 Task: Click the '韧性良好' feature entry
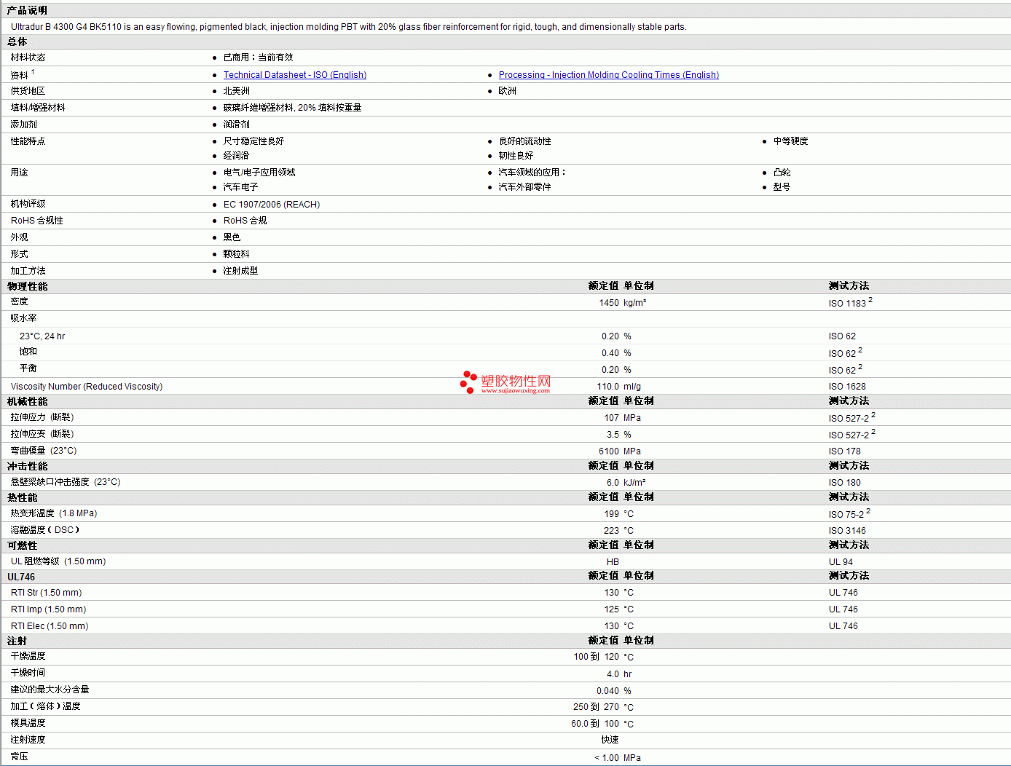[516, 156]
